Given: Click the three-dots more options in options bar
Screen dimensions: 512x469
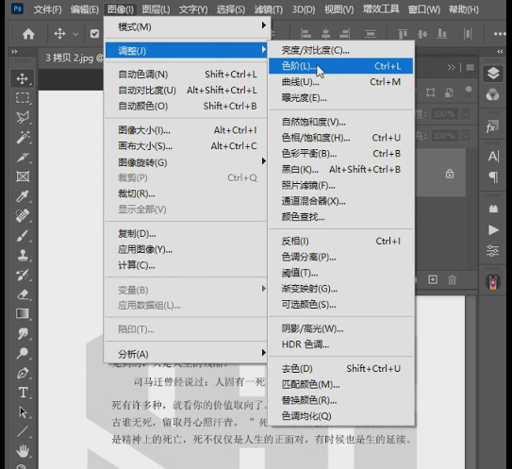Looking at the screenshot, I should click(x=500, y=34).
